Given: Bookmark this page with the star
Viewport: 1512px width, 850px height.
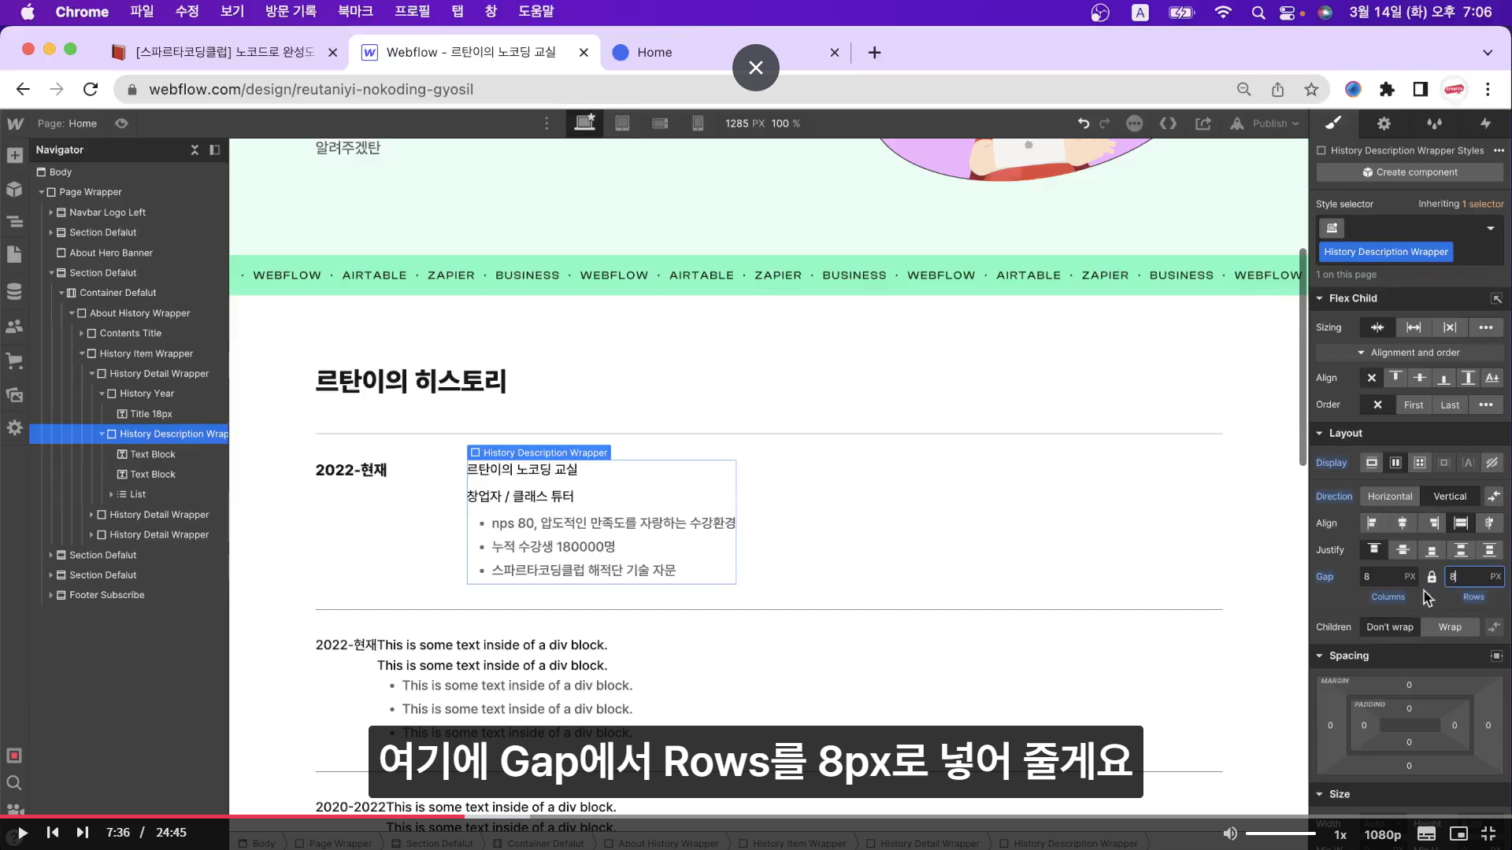Looking at the screenshot, I should (x=1311, y=90).
